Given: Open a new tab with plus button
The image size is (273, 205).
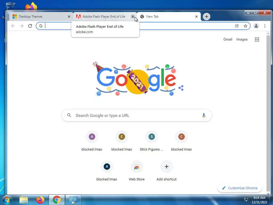Looking at the screenshot, I should pos(207,17).
